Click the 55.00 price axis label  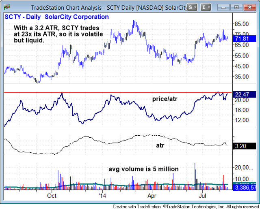tap(242, 56)
